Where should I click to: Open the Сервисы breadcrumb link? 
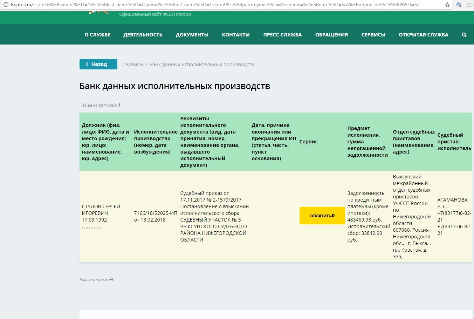click(x=133, y=65)
